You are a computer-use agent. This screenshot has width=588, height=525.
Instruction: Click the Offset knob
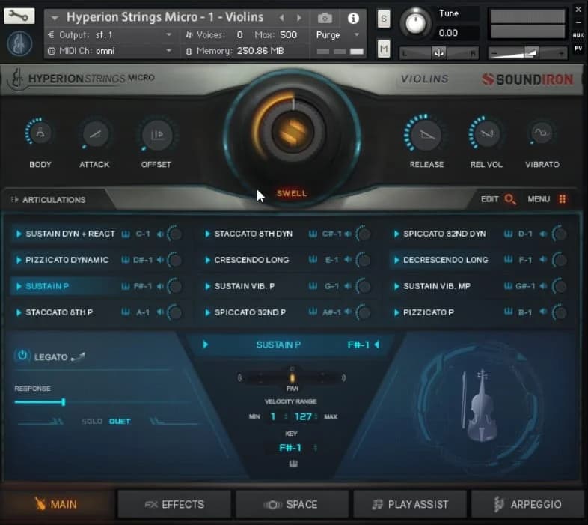coord(156,134)
